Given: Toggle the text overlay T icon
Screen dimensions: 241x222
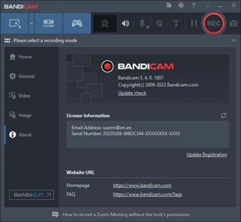Looking at the screenshot, I should click(176, 24).
